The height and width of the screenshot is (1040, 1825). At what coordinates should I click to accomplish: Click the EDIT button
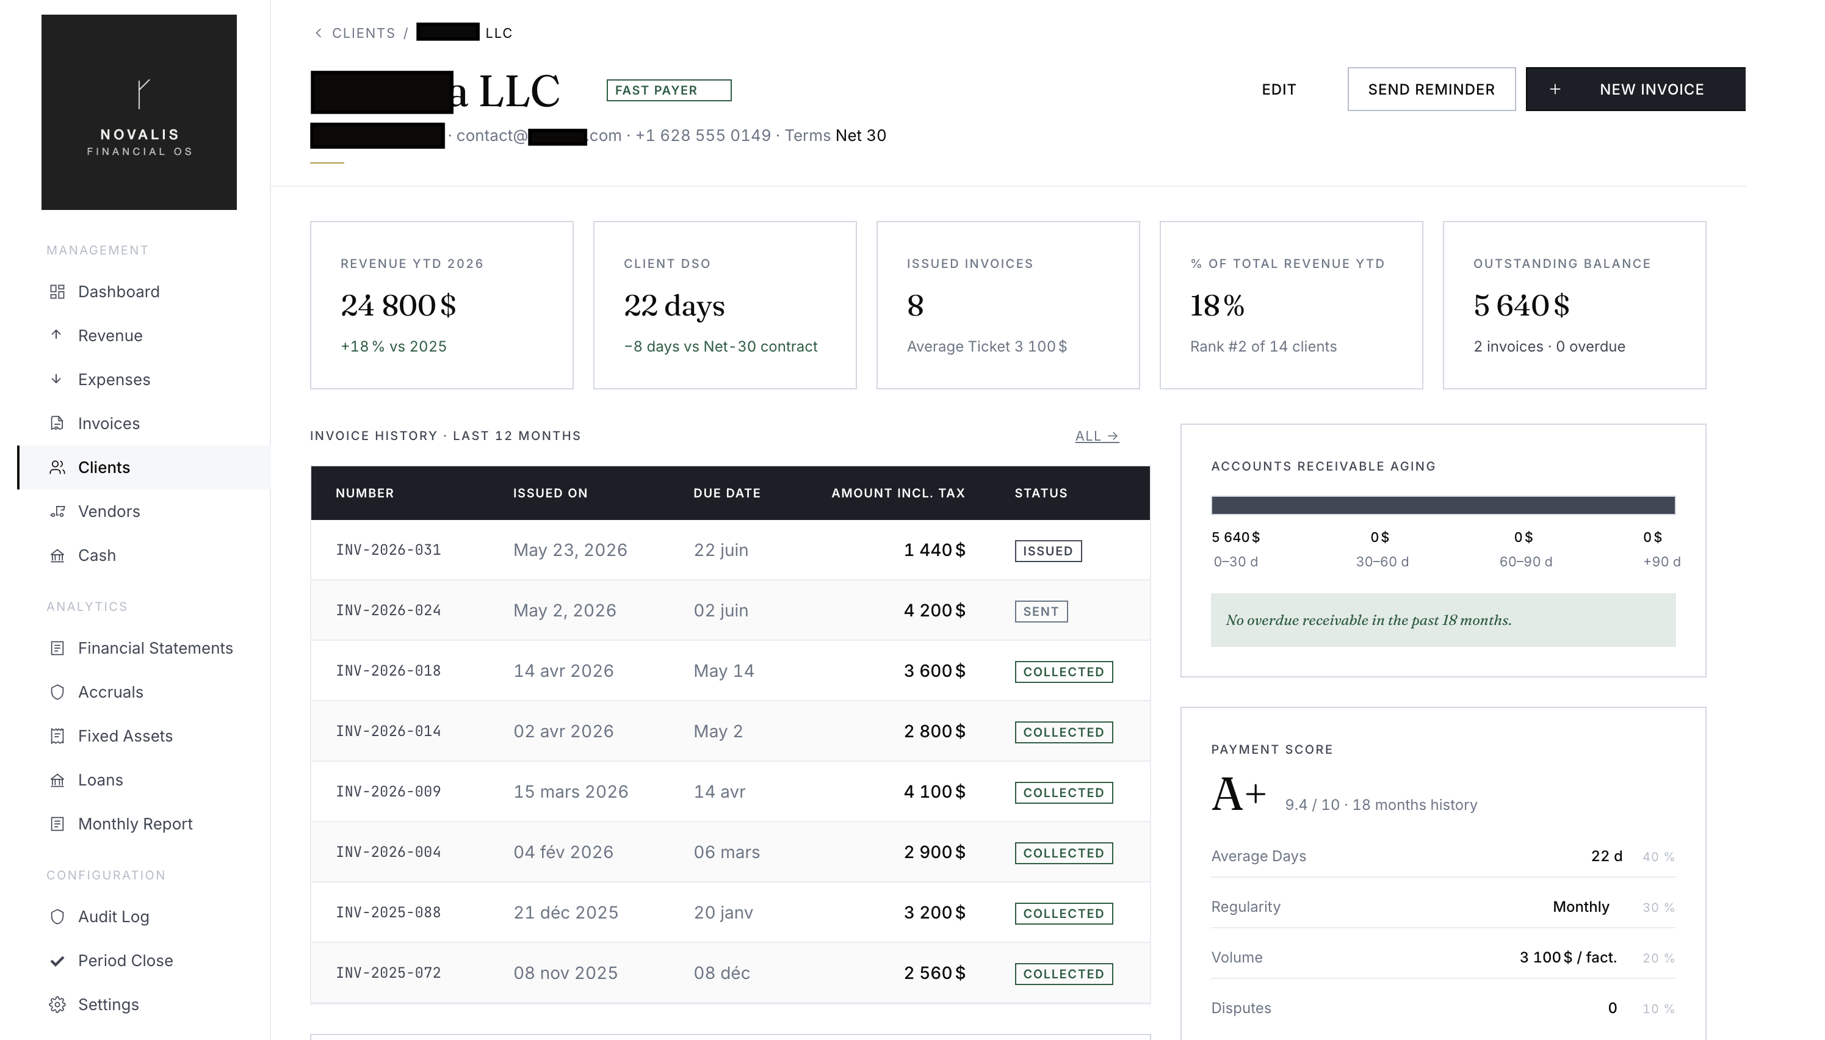coord(1279,89)
